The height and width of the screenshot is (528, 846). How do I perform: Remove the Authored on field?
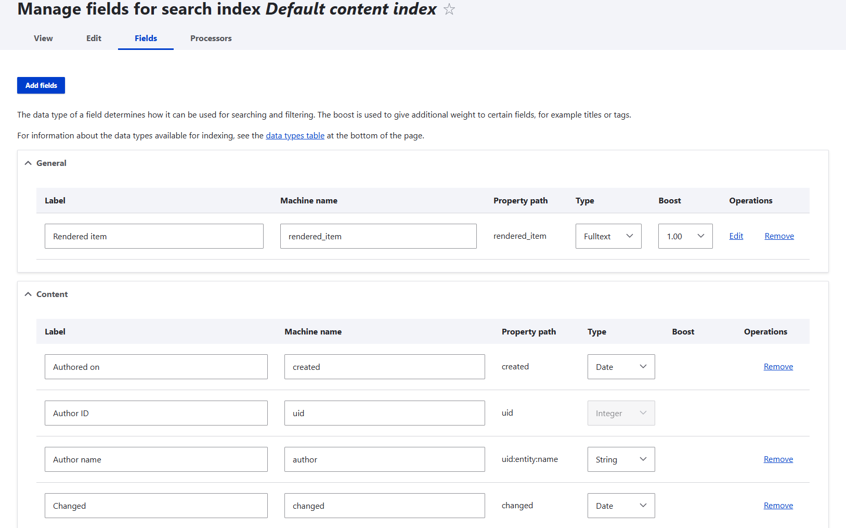click(x=778, y=366)
